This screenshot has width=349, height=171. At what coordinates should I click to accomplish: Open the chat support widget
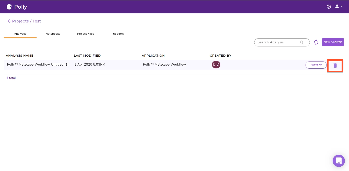(339, 161)
